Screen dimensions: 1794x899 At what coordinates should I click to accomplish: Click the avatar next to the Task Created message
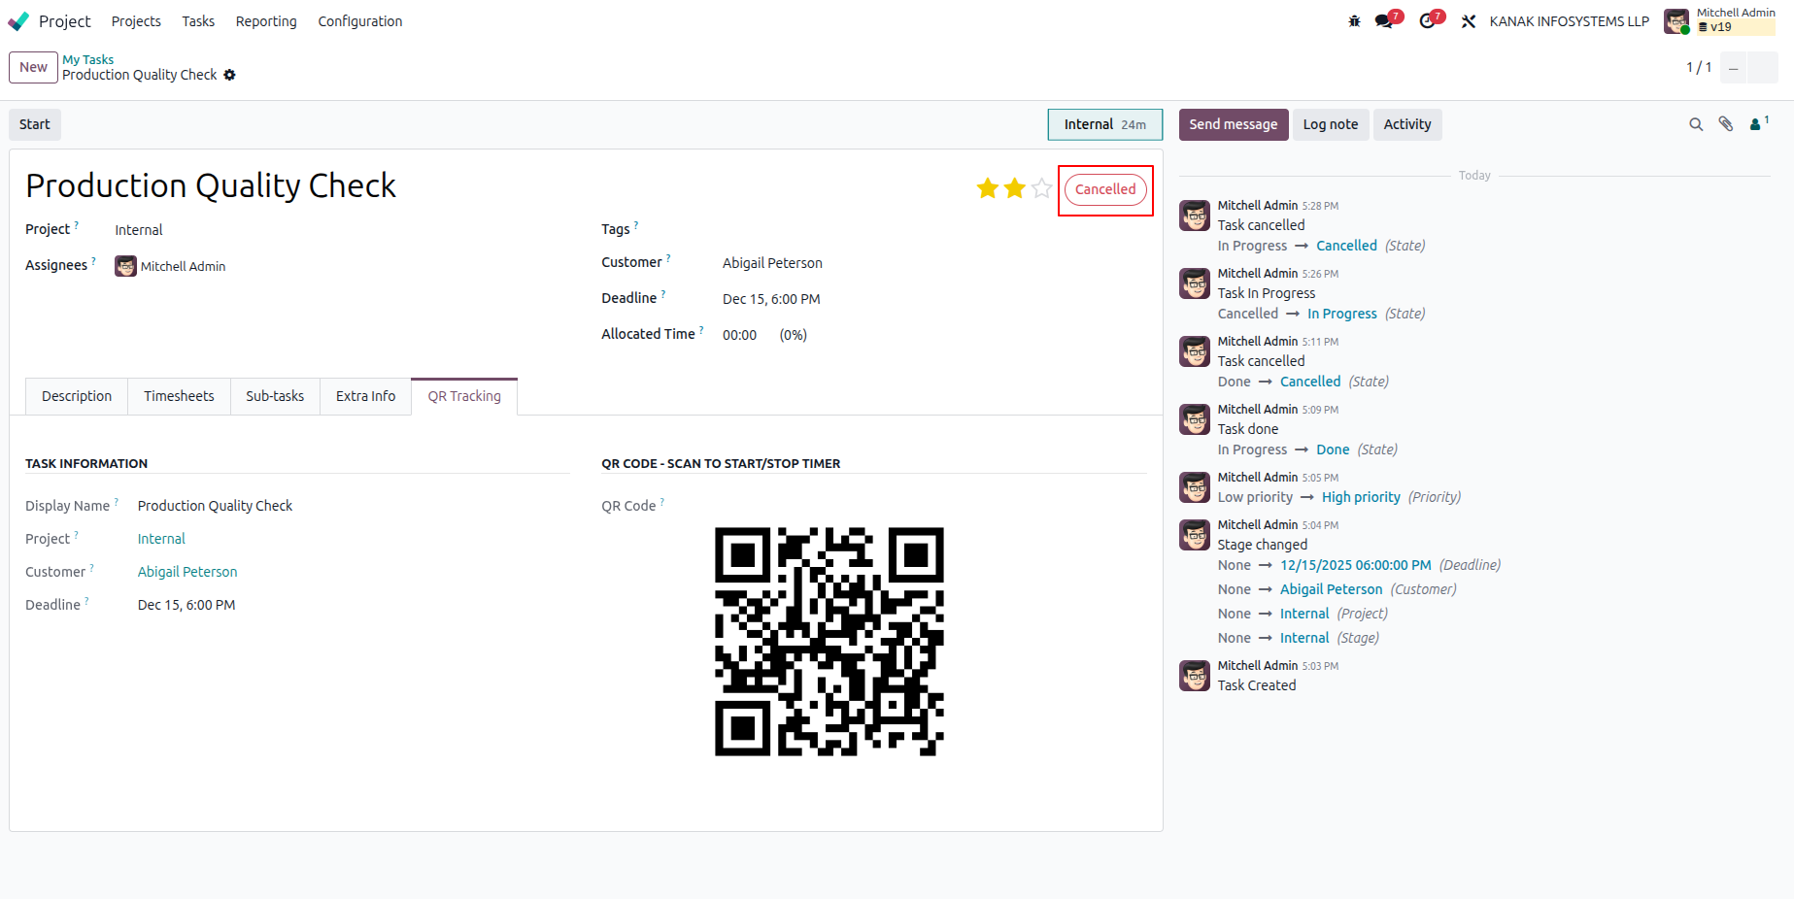click(x=1195, y=676)
